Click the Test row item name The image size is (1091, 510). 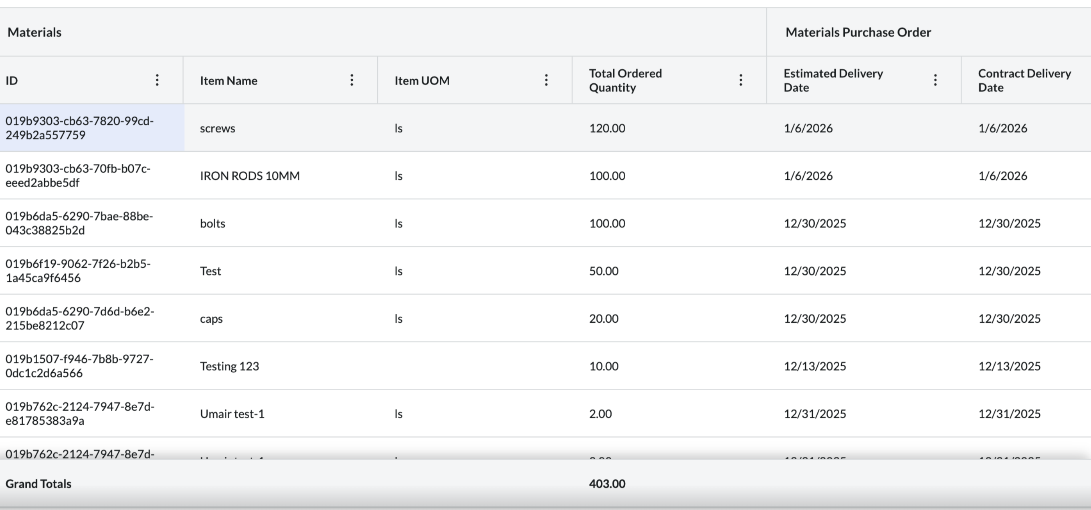pyautogui.click(x=210, y=271)
